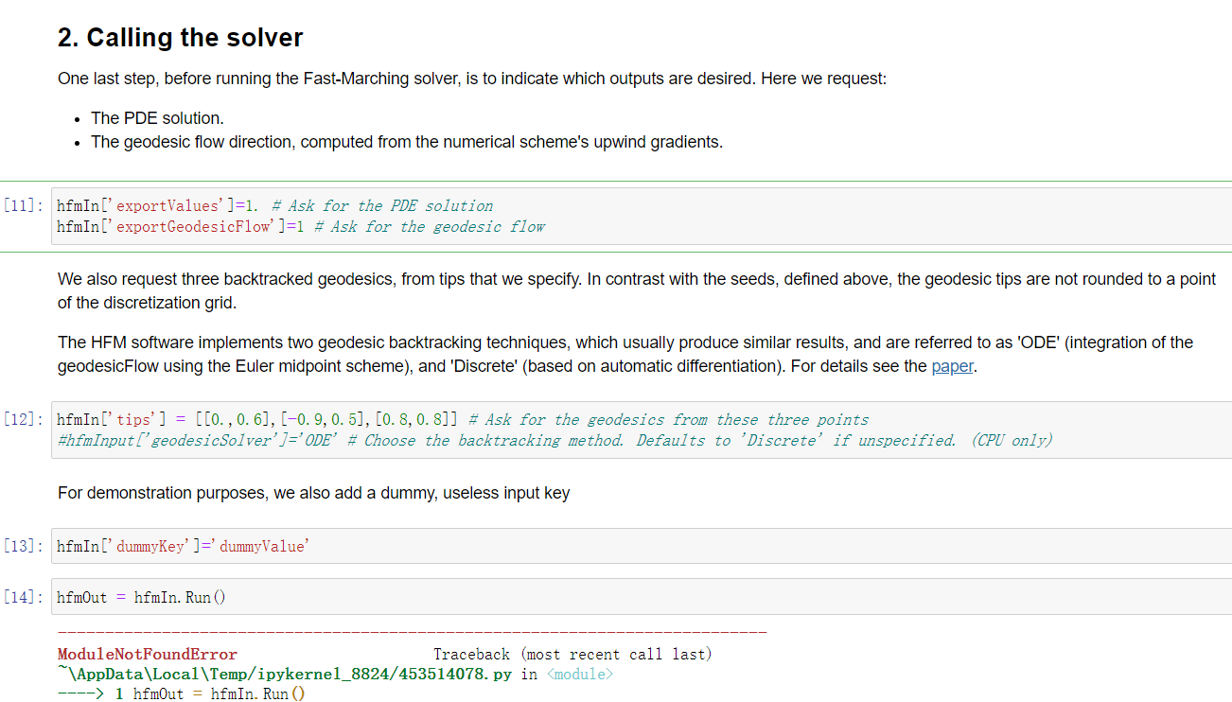Click the 'The HFM software implements' paragraph
The image size is (1232, 702).
click(625, 355)
